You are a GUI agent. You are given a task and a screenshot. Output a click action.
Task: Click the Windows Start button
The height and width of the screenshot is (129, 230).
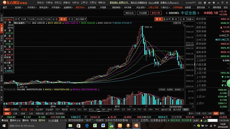pyautogui.click(x=4, y=126)
